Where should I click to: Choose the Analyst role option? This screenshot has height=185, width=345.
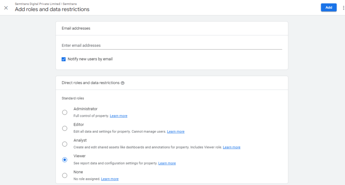(65, 144)
